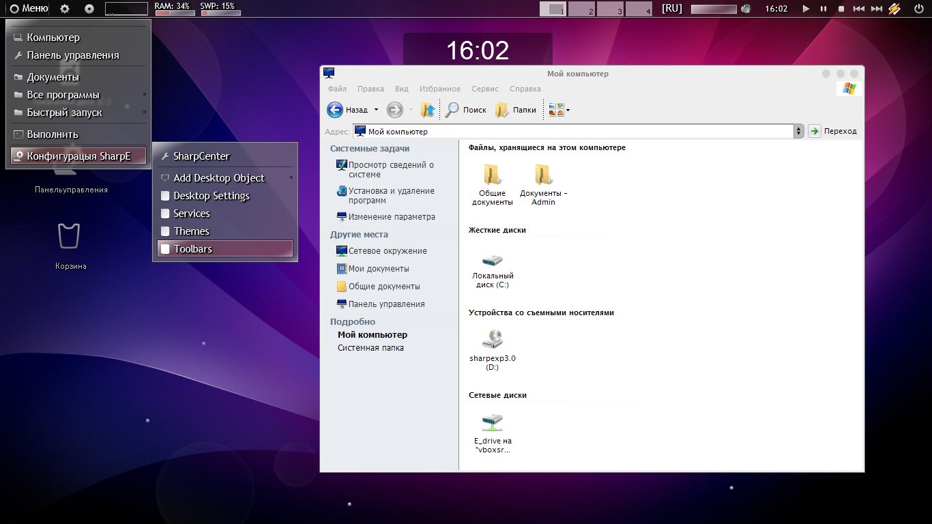Click the Up folder icon in Explorer toolbar
Image resolution: width=932 pixels, height=524 pixels.
pyautogui.click(x=428, y=110)
